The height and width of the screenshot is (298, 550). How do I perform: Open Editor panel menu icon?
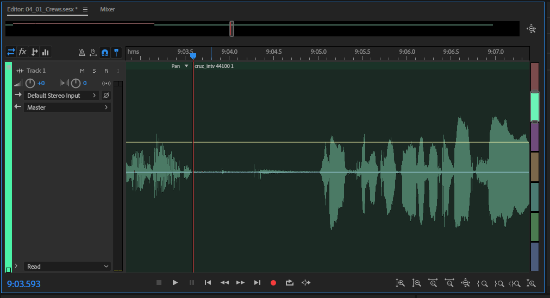click(x=85, y=9)
